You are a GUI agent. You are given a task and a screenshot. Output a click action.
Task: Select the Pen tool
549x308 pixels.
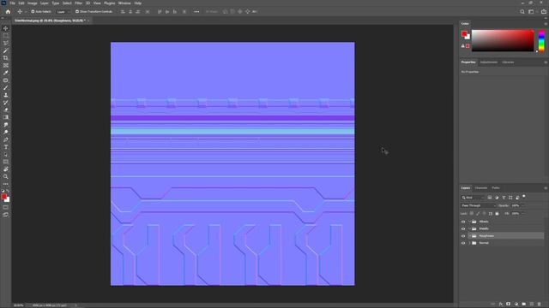[x=6, y=139]
